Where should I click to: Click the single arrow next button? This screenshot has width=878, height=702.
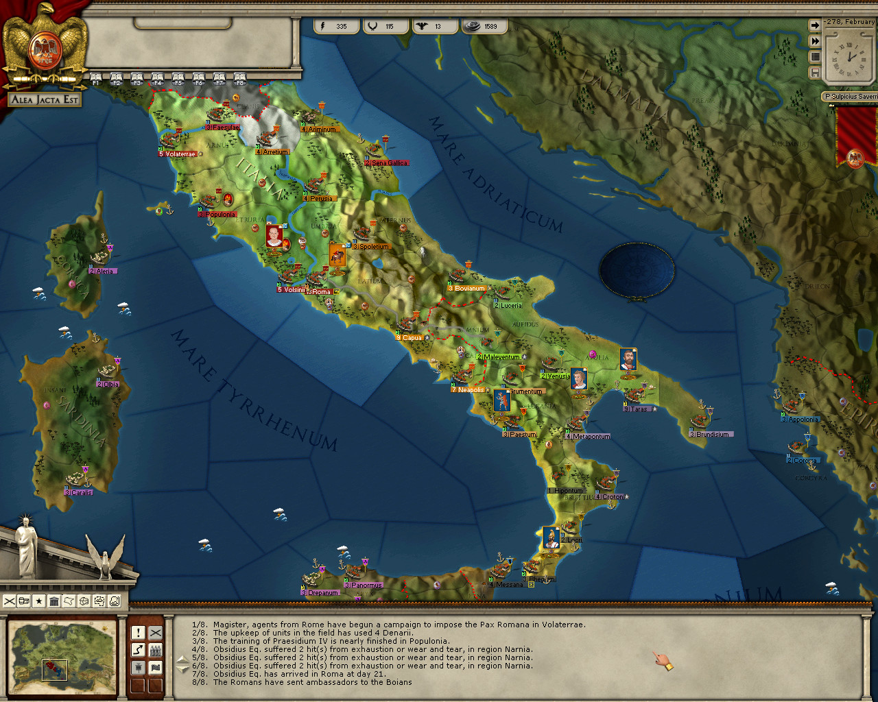[815, 25]
